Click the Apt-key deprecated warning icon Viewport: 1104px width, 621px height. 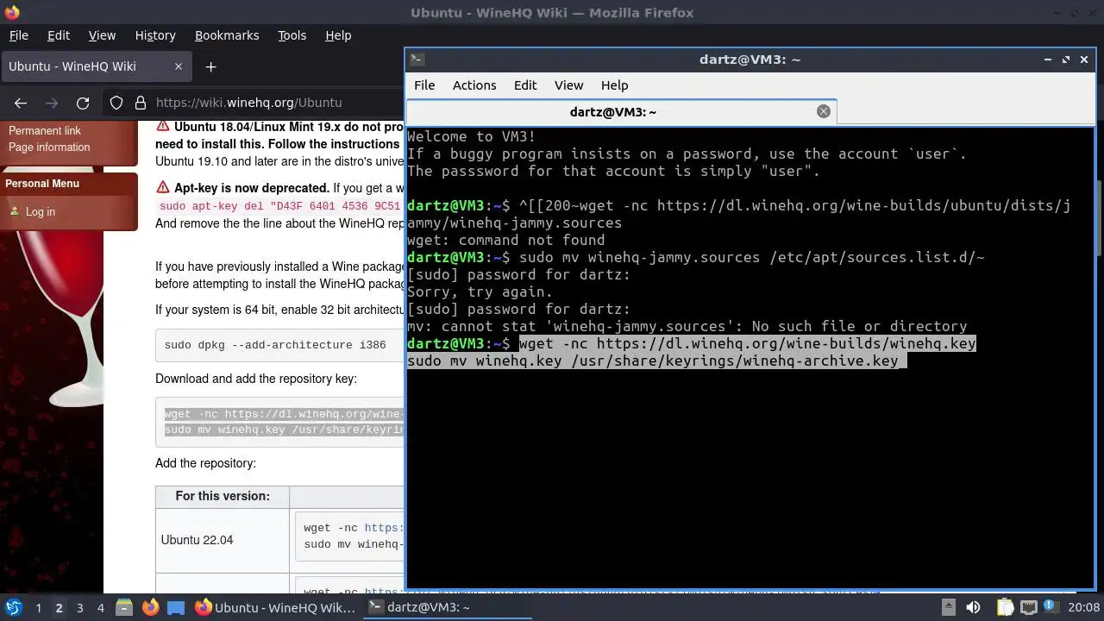[x=163, y=187]
